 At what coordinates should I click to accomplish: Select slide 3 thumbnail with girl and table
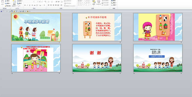(158, 27)
